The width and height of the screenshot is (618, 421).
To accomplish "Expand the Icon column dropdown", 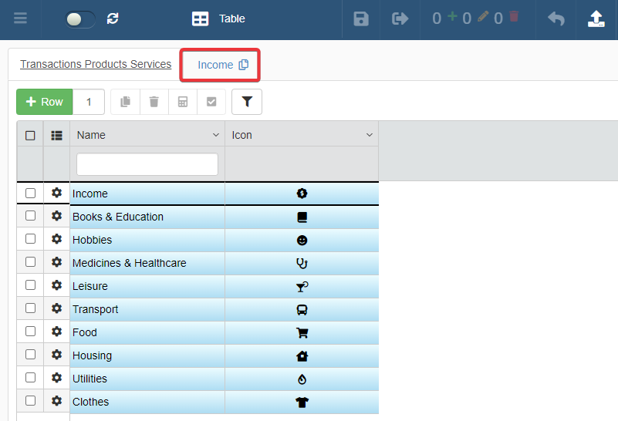I will (369, 135).
